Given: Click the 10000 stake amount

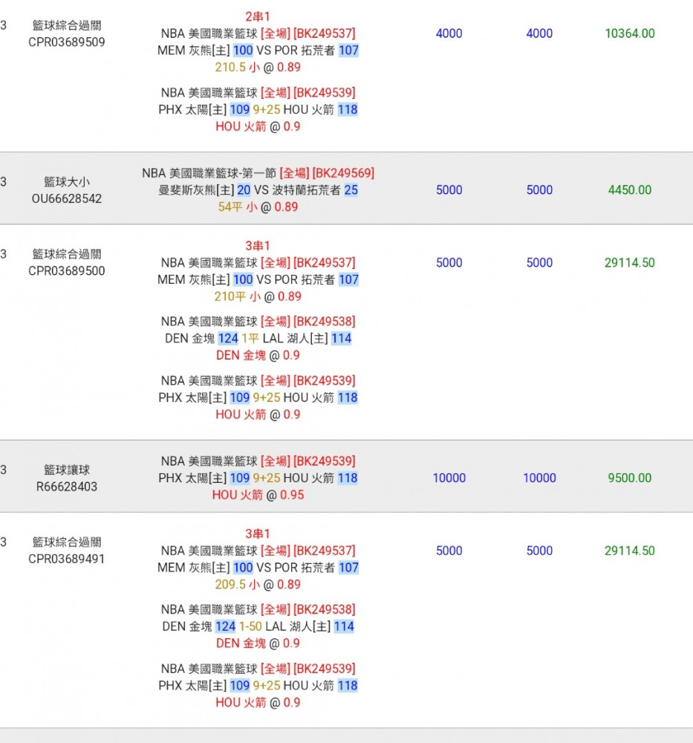Looking at the screenshot, I should tap(449, 478).
